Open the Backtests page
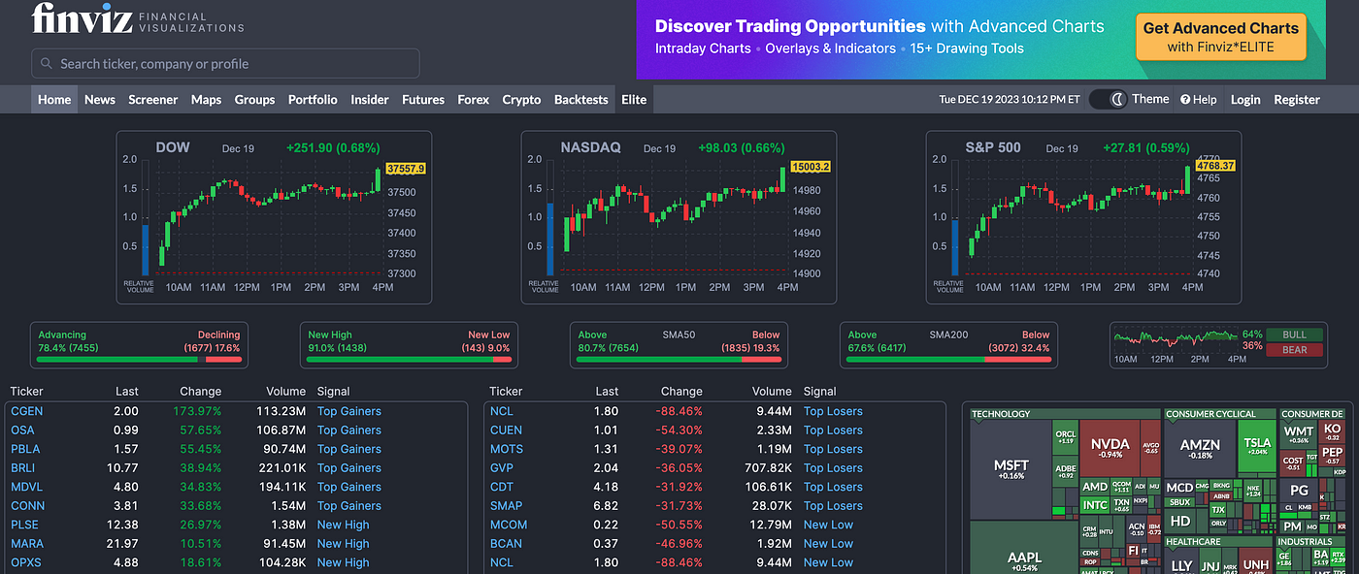Viewport: 1359px width, 574px height. (580, 99)
